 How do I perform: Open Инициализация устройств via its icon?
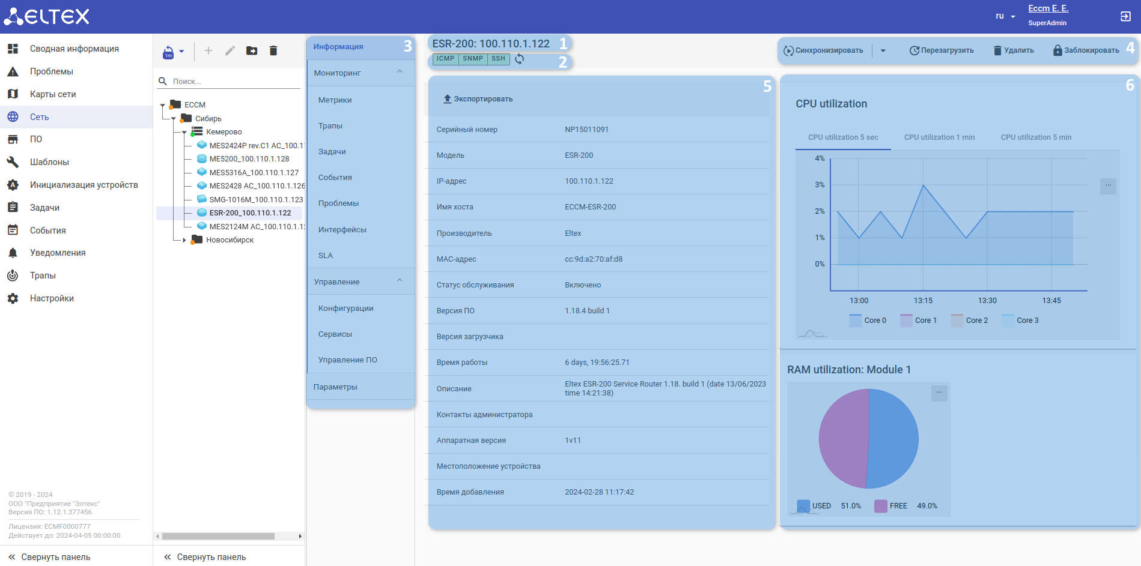click(x=13, y=185)
